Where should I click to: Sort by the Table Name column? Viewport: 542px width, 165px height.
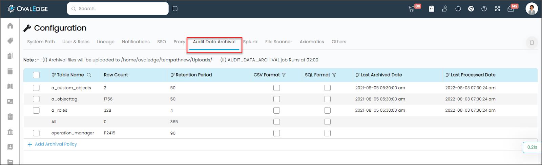click(x=54, y=75)
